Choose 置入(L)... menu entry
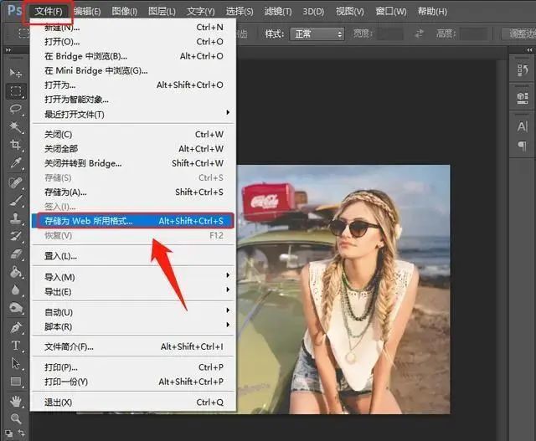 tap(133, 256)
